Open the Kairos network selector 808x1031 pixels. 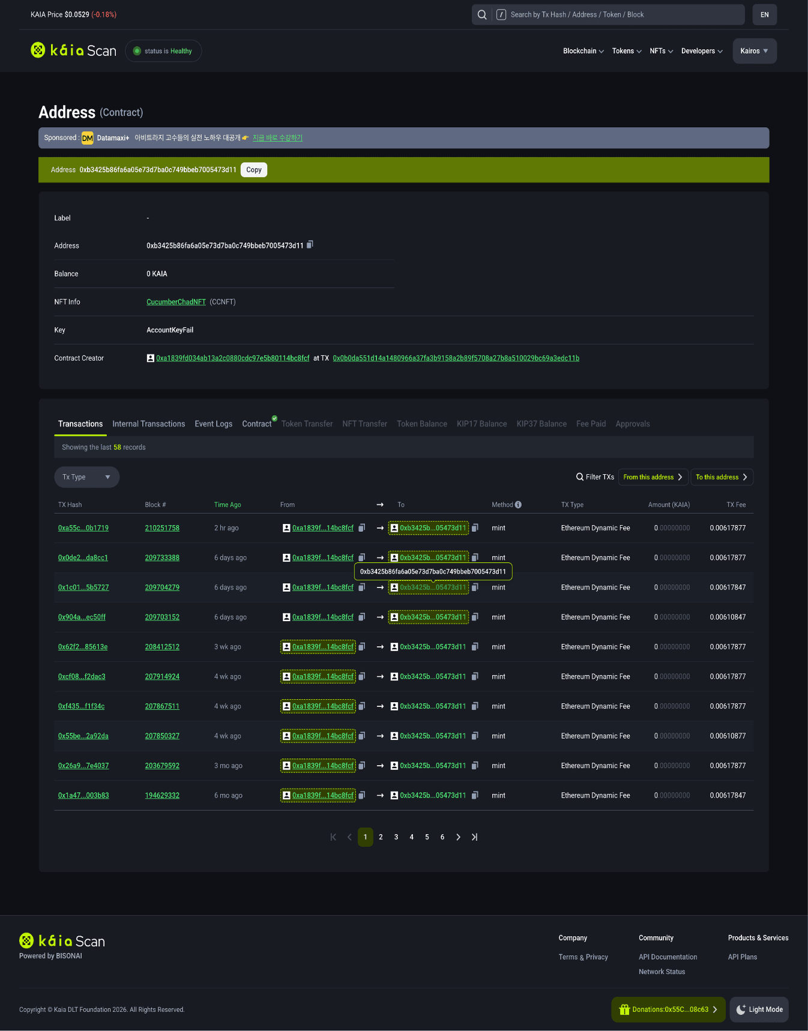coord(754,51)
